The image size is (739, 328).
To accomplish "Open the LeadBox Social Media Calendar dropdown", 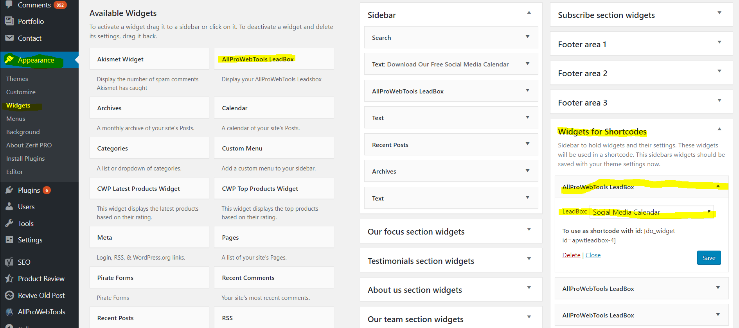I will pyautogui.click(x=651, y=212).
